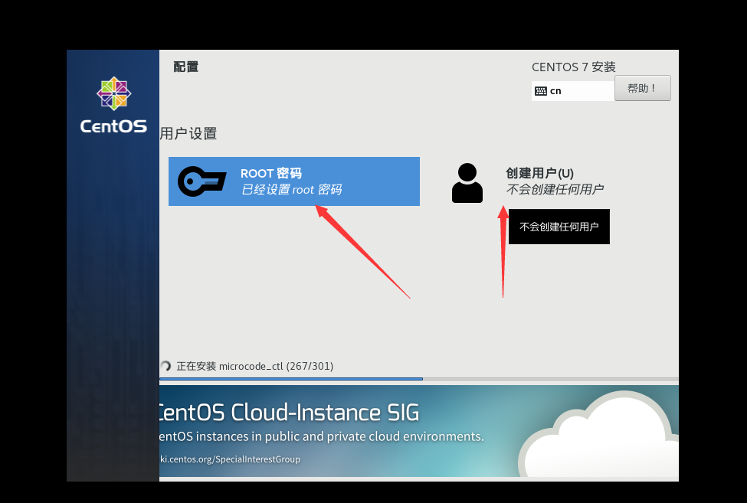Click the CentOS logo in sidebar
The width and height of the screenshot is (747, 503).
(113, 105)
